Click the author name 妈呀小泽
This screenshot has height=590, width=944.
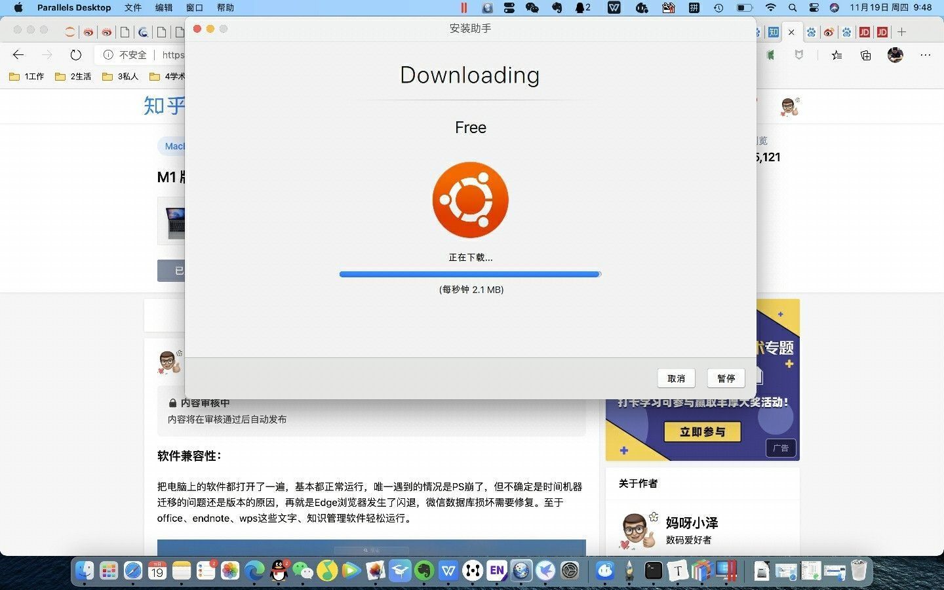point(692,523)
